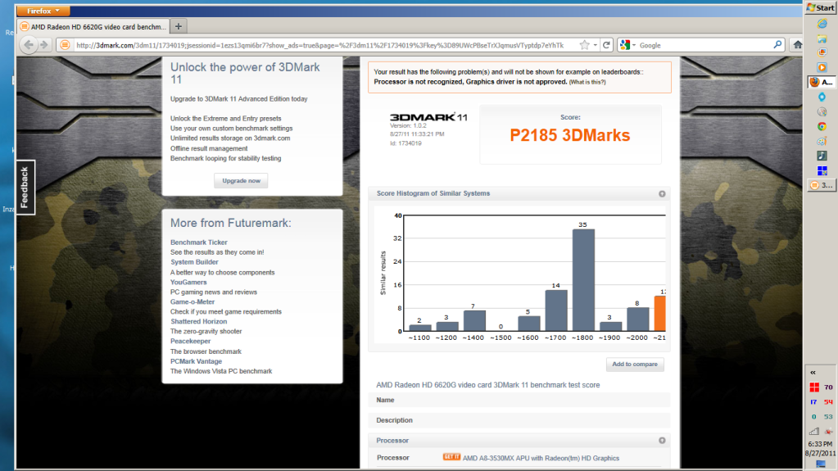Open the Paint icon in the taskbar
The image size is (838, 471).
(822, 142)
